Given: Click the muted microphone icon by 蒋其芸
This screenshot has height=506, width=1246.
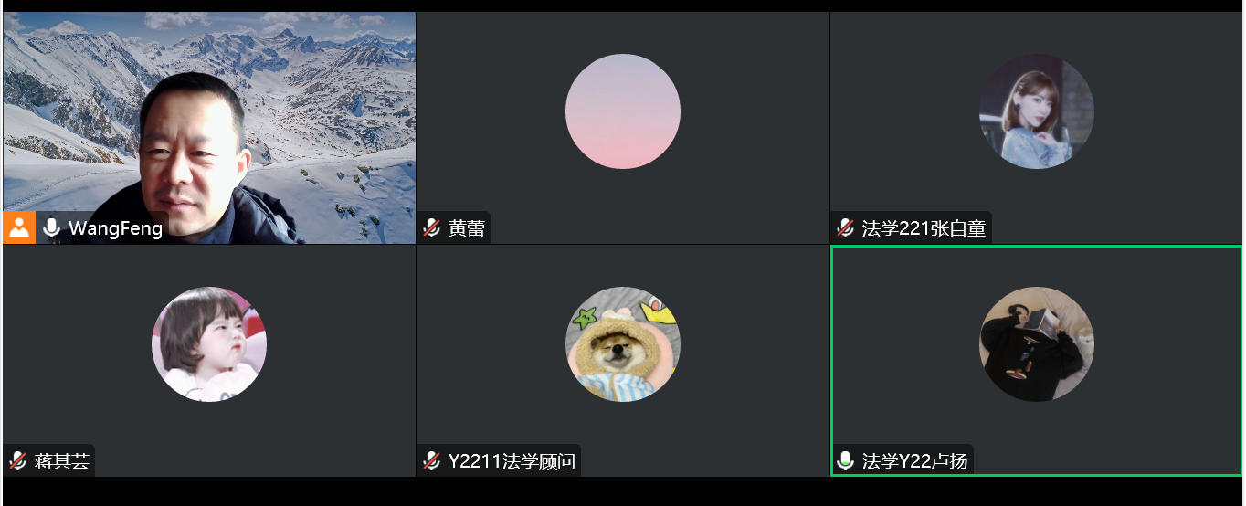Looking at the screenshot, I should point(17,461).
